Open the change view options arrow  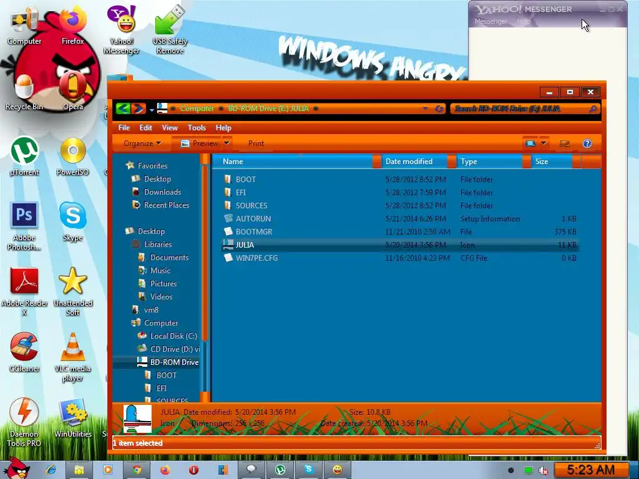(x=544, y=143)
